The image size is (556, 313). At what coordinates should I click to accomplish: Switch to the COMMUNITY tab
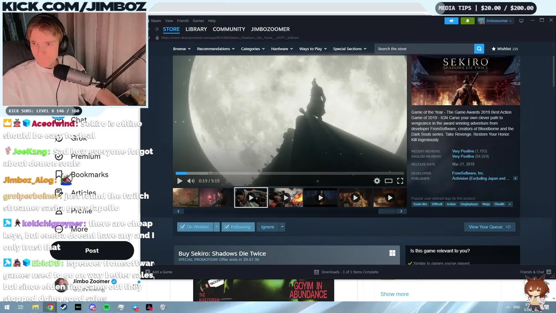[229, 29]
